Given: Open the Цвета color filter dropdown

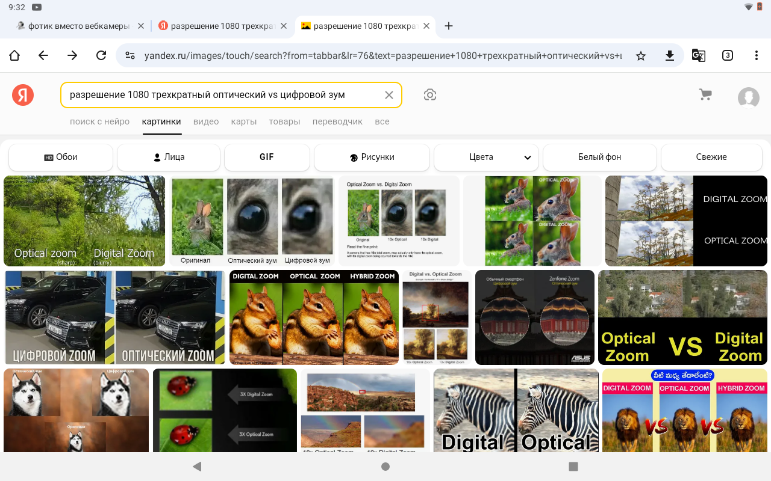Looking at the screenshot, I should 486,157.
